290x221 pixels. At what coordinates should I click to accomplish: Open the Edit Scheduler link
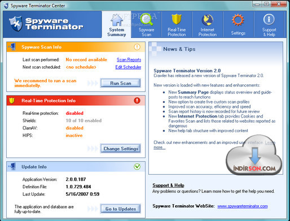[x=128, y=67]
